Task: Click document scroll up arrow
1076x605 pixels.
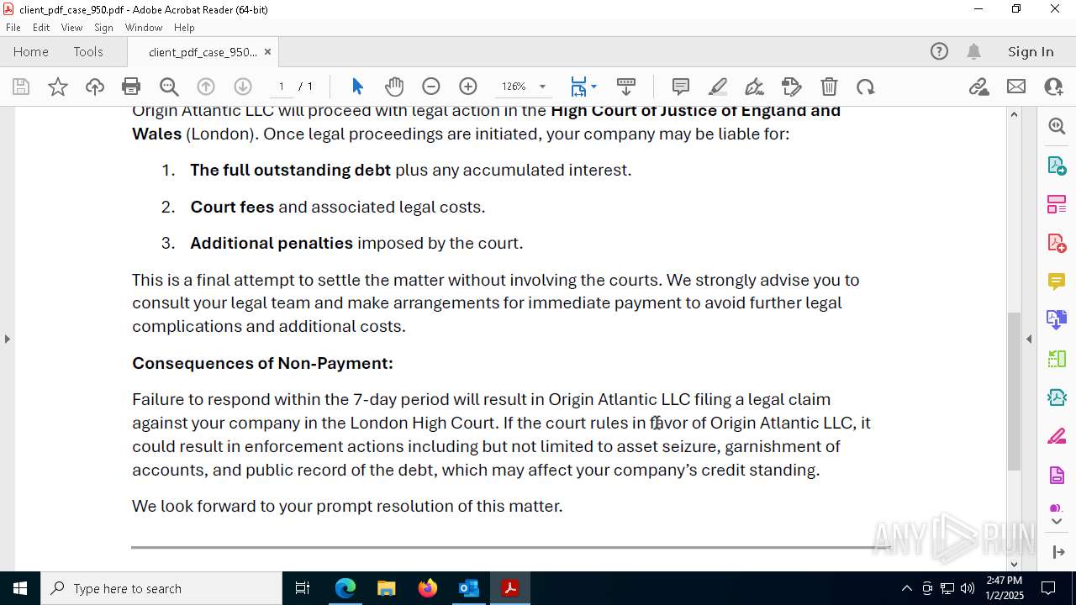Action: point(1014,114)
